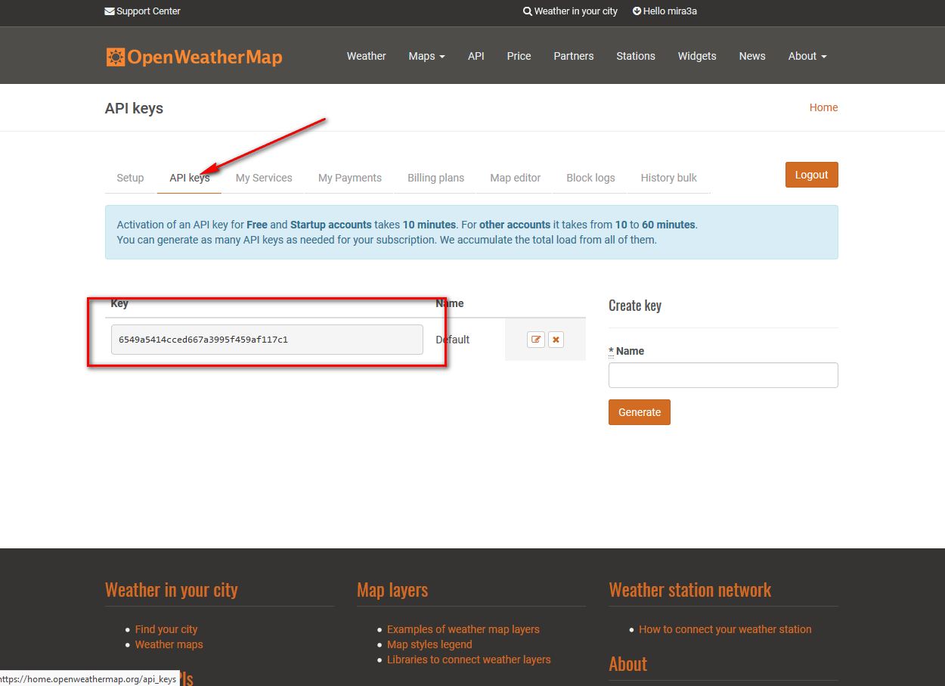This screenshot has height=686, width=945.
Task: Open the My Services tab
Action: point(264,178)
